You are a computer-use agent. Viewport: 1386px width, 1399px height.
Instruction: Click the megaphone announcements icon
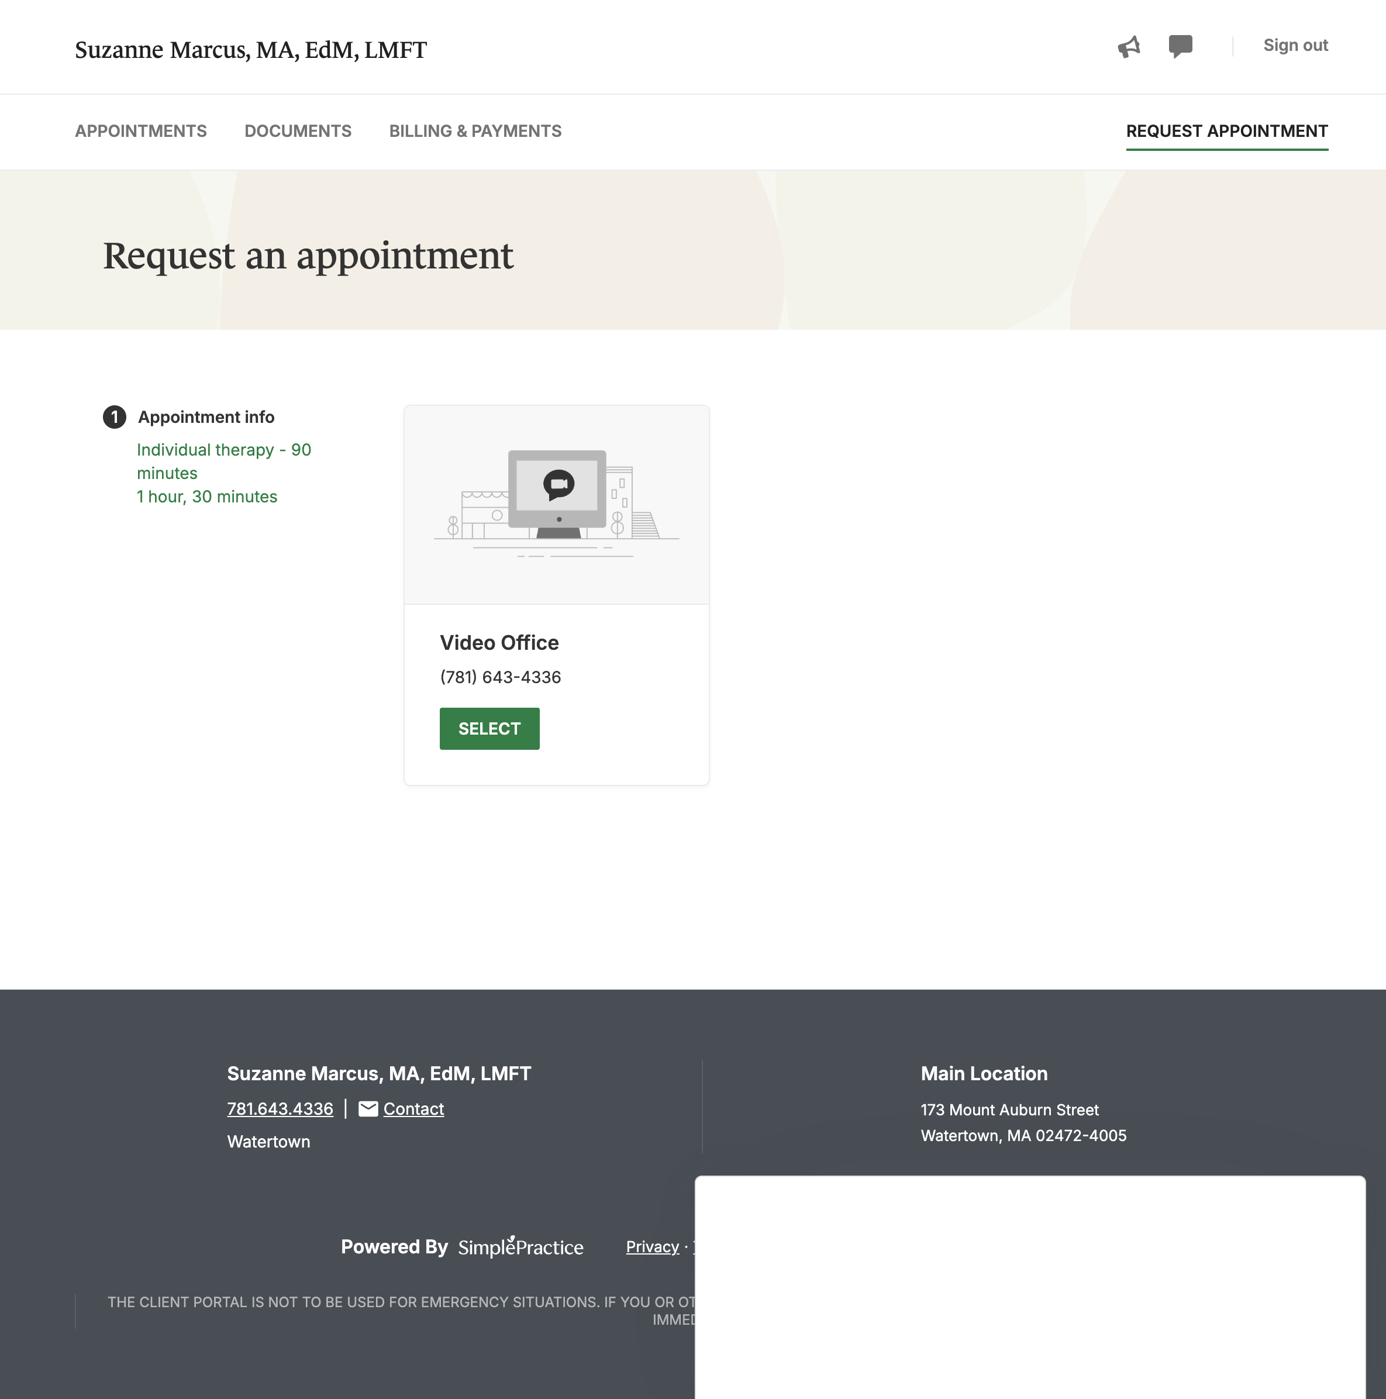tap(1128, 47)
